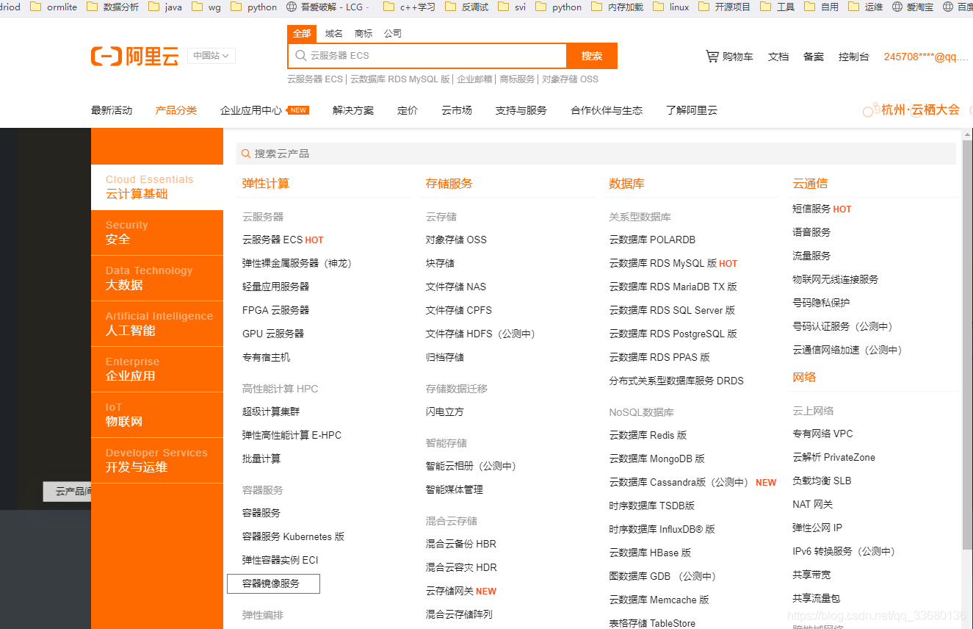Click the orange 搜索 button
973x629 pixels.
tap(592, 56)
